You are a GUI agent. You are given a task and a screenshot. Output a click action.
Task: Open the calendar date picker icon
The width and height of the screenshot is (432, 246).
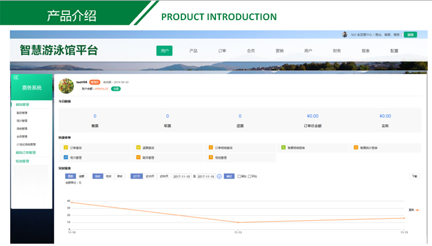(x=219, y=176)
